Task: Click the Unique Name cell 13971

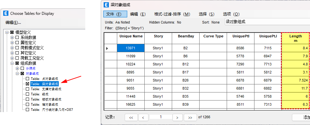Action: 131,48
